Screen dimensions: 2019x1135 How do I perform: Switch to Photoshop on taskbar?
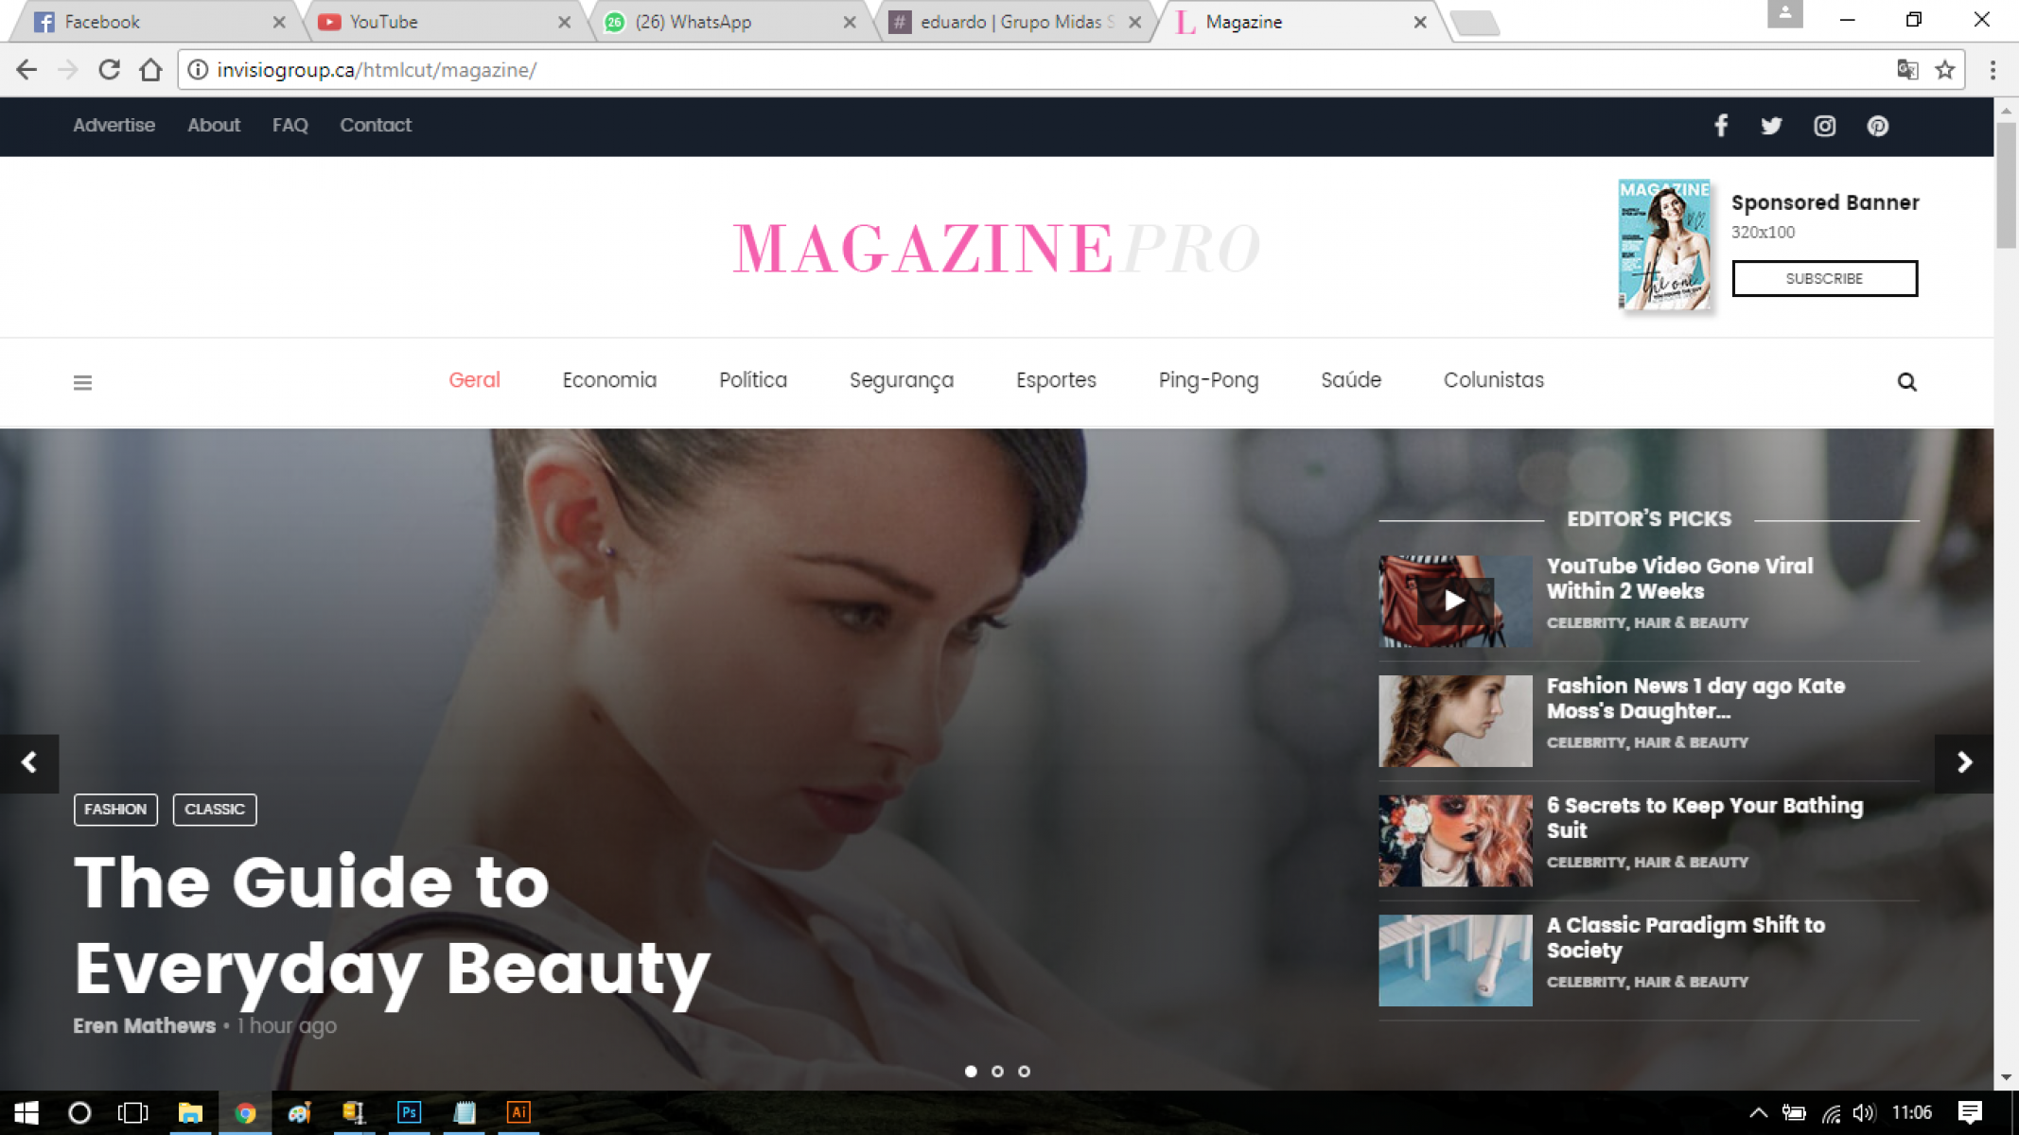tap(409, 1112)
